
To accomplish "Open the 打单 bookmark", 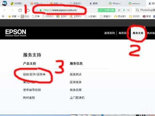I will [x=36, y=16].
